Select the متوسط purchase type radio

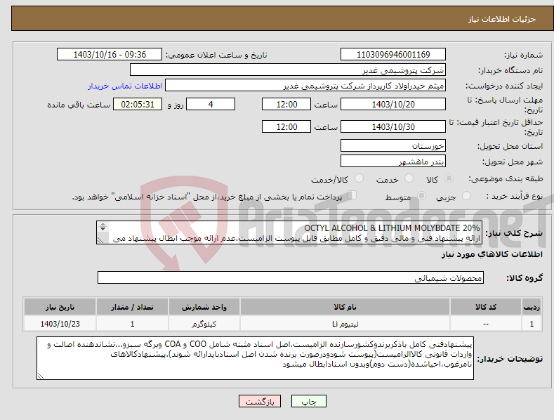point(421,195)
